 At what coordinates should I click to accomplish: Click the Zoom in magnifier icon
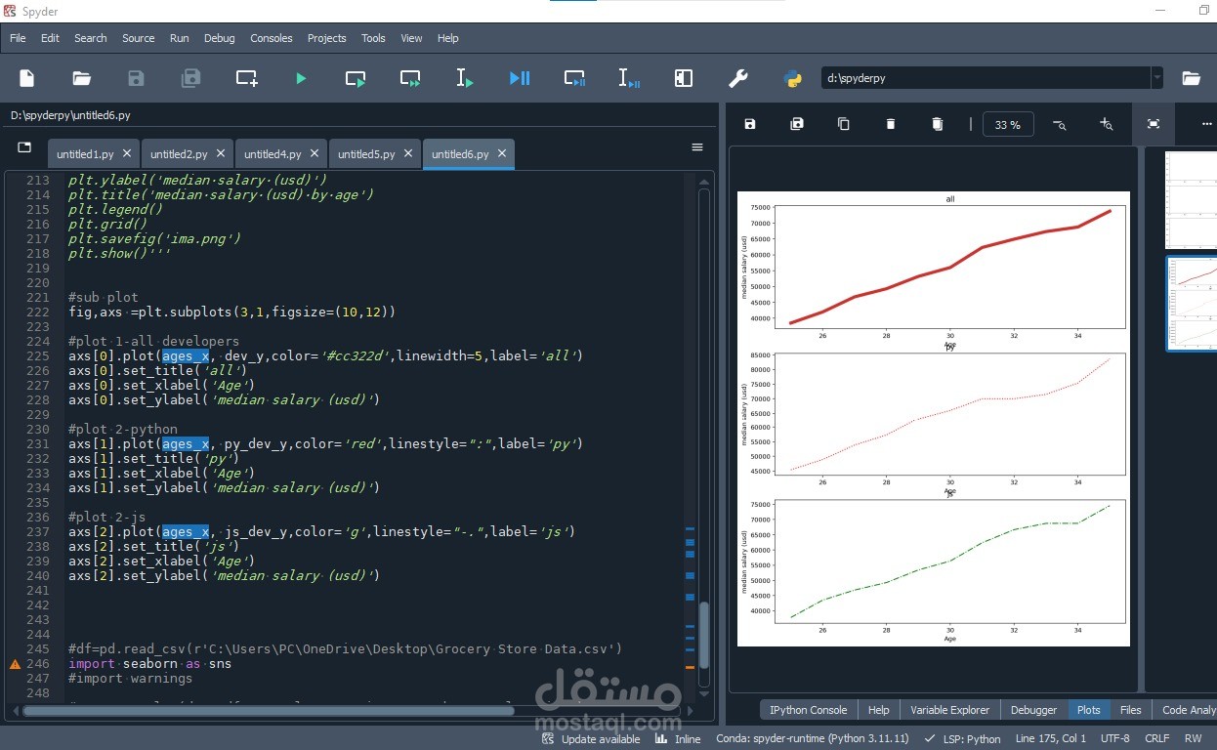[1106, 124]
